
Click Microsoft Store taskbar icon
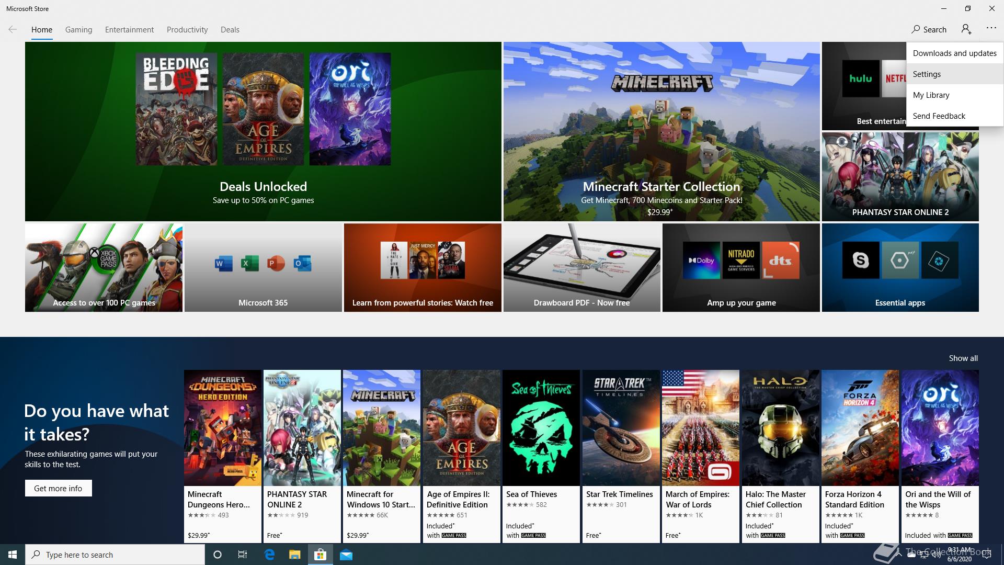click(x=320, y=555)
